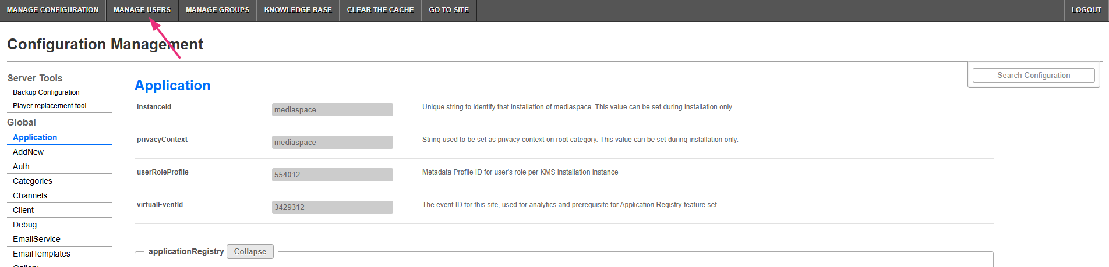1109x267 pixels.
Task: Open Backup Configuration server tool
Action: pyautogui.click(x=46, y=92)
